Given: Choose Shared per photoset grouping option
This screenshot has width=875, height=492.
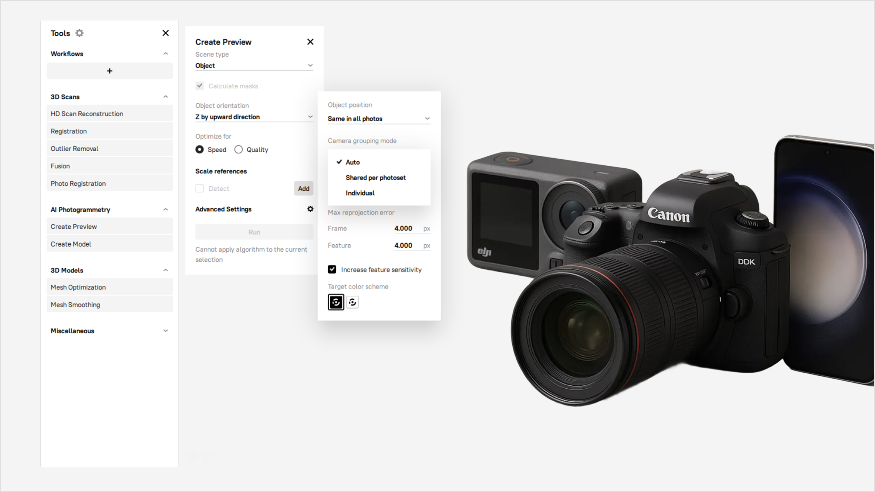Looking at the screenshot, I should point(375,178).
